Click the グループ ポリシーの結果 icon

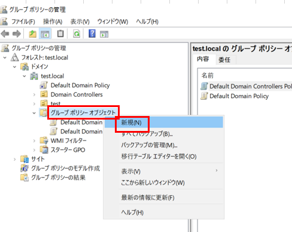pos(25,178)
